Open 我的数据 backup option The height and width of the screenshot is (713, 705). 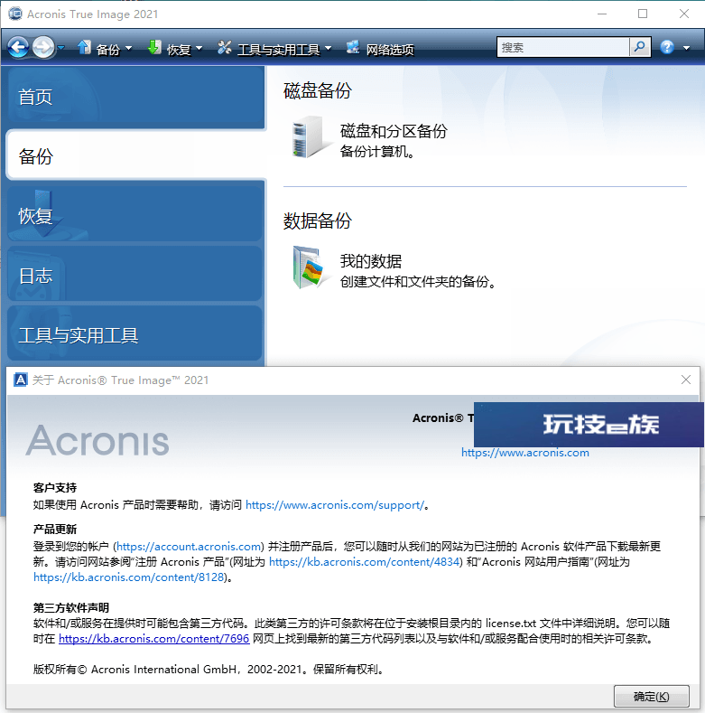(x=371, y=261)
